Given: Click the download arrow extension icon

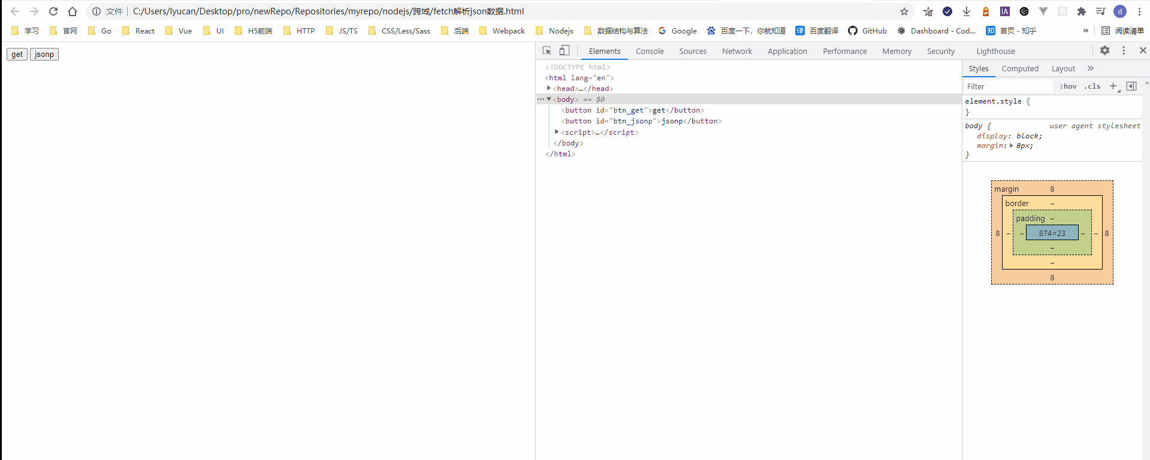Looking at the screenshot, I should [x=967, y=11].
